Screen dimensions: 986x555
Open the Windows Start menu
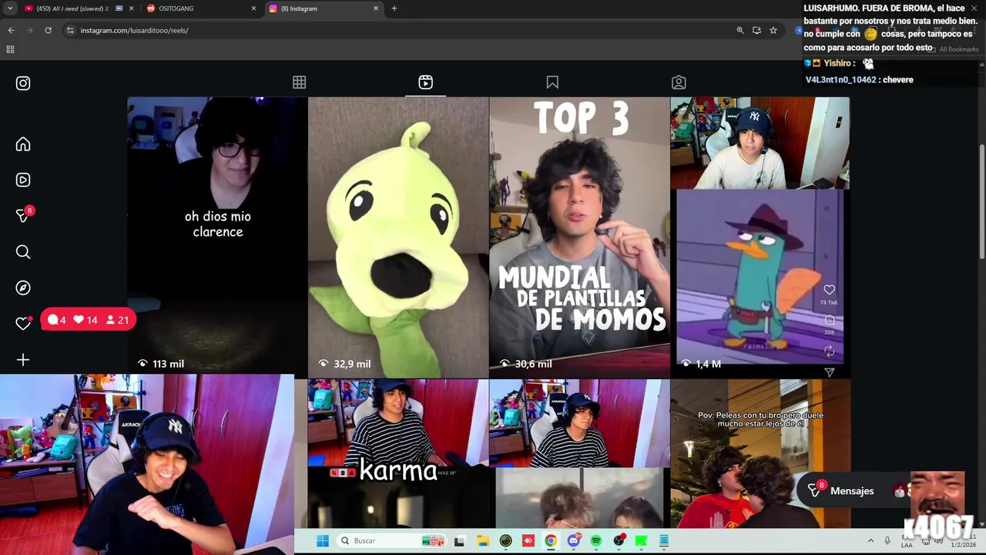(x=323, y=540)
